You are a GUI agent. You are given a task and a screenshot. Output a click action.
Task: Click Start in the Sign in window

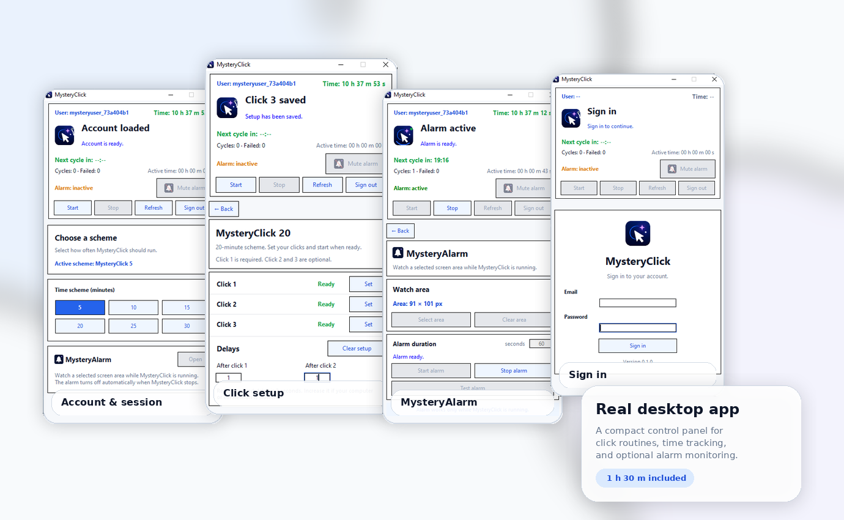tap(579, 188)
